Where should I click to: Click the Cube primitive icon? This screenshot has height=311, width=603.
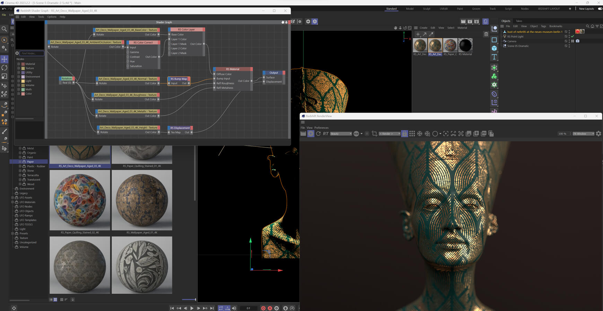494,48
